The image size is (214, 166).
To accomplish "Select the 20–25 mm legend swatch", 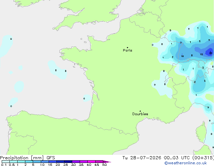I will pos(60,162).
